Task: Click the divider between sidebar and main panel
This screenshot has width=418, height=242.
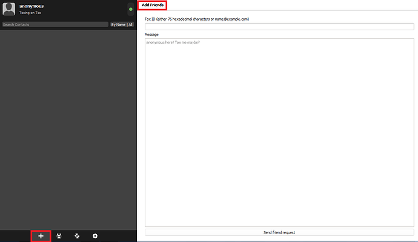Action: 137,121
